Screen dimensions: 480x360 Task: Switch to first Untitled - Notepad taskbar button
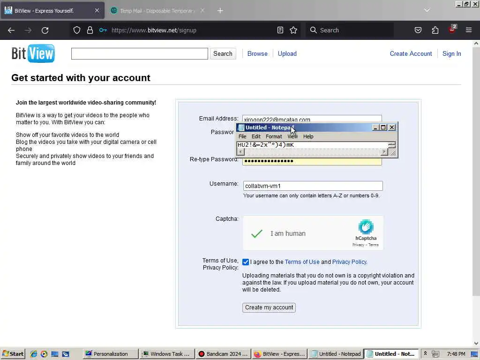point(336,354)
